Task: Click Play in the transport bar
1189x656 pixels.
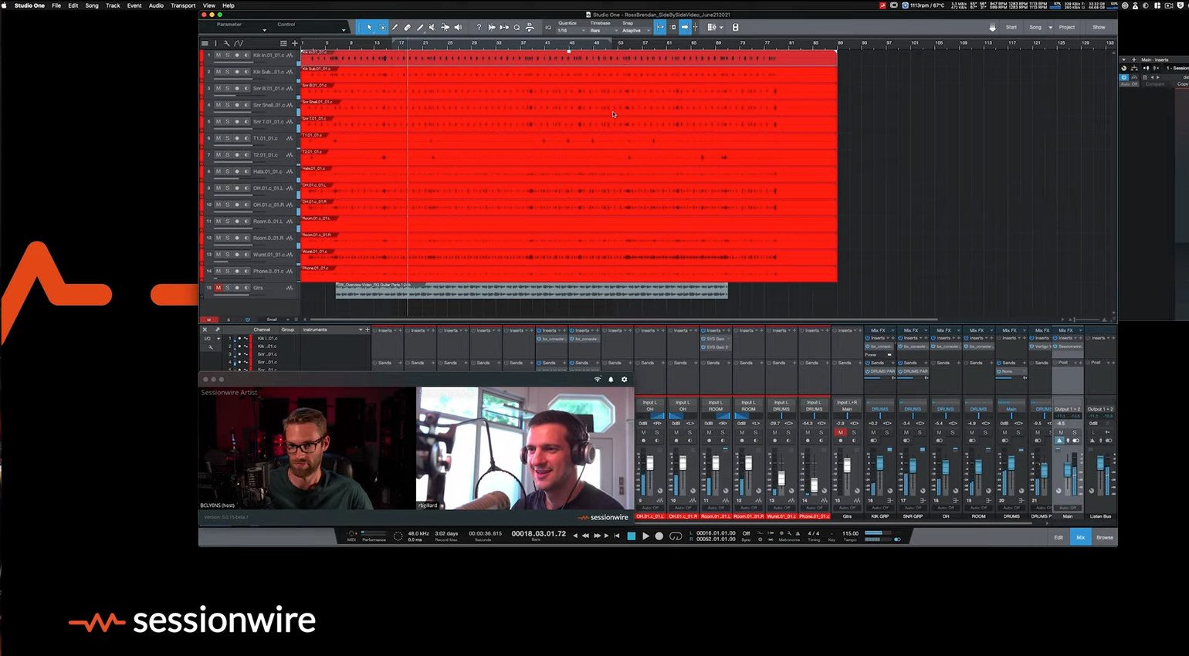Action: coord(645,536)
